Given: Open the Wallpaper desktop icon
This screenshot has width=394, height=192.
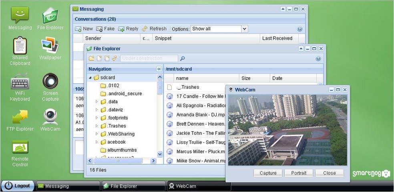Looking at the screenshot, I should [x=50, y=48].
